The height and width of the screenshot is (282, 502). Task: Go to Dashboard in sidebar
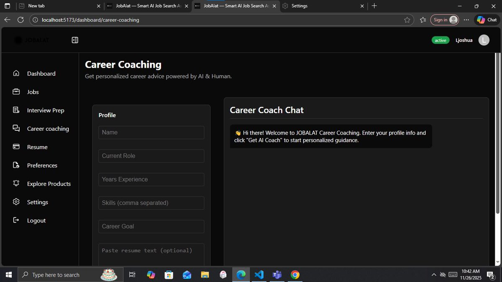click(41, 74)
